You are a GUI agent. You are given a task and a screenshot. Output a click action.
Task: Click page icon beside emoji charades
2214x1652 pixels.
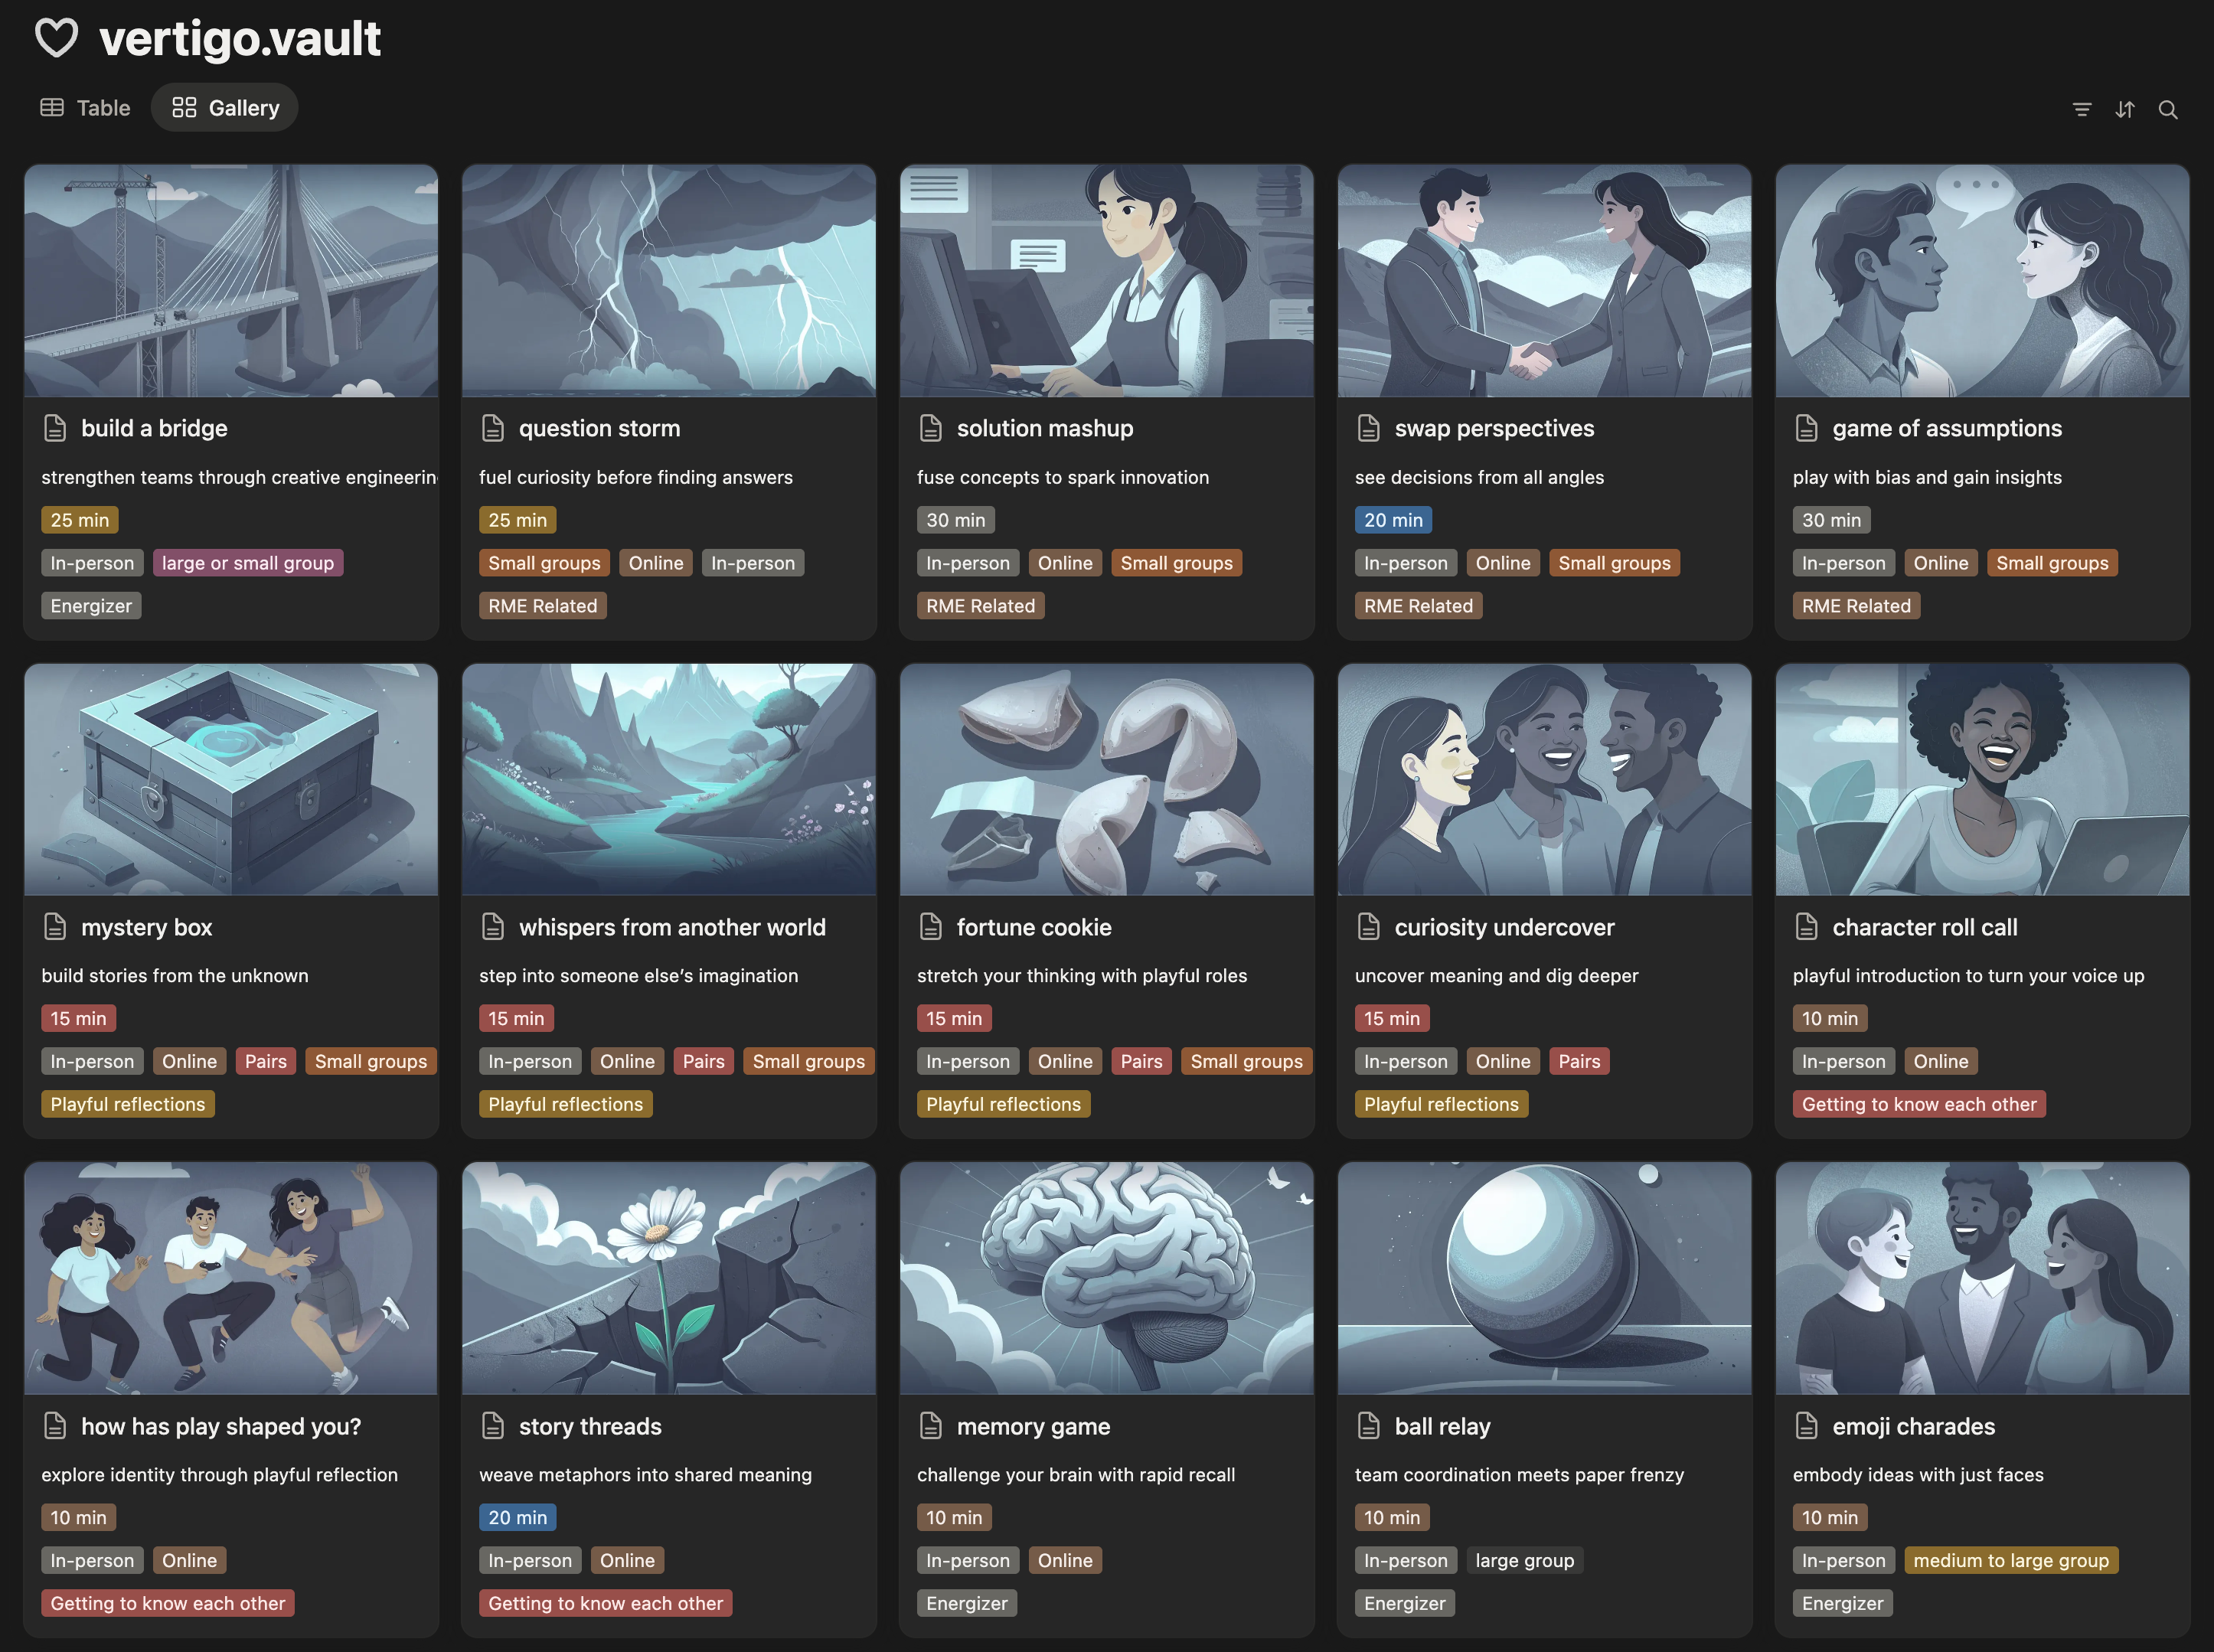[x=1806, y=1426]
